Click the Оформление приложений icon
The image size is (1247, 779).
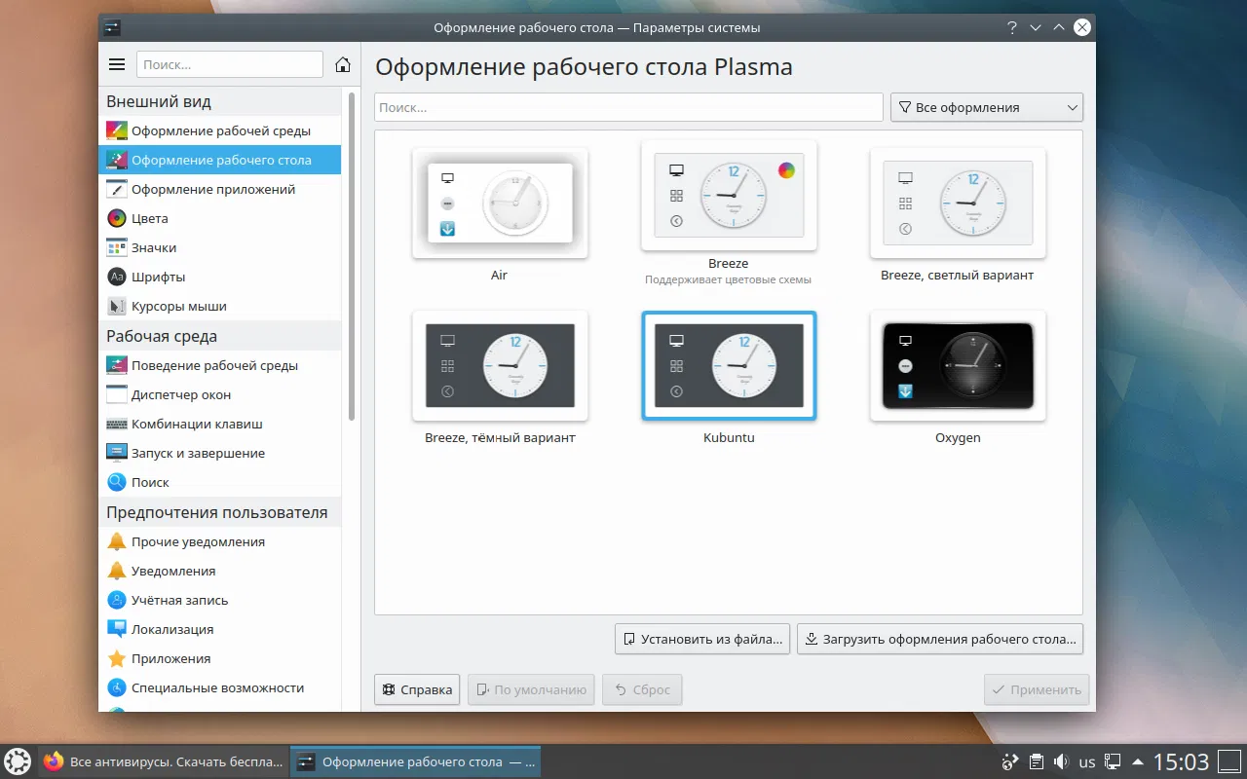(117, 189)
